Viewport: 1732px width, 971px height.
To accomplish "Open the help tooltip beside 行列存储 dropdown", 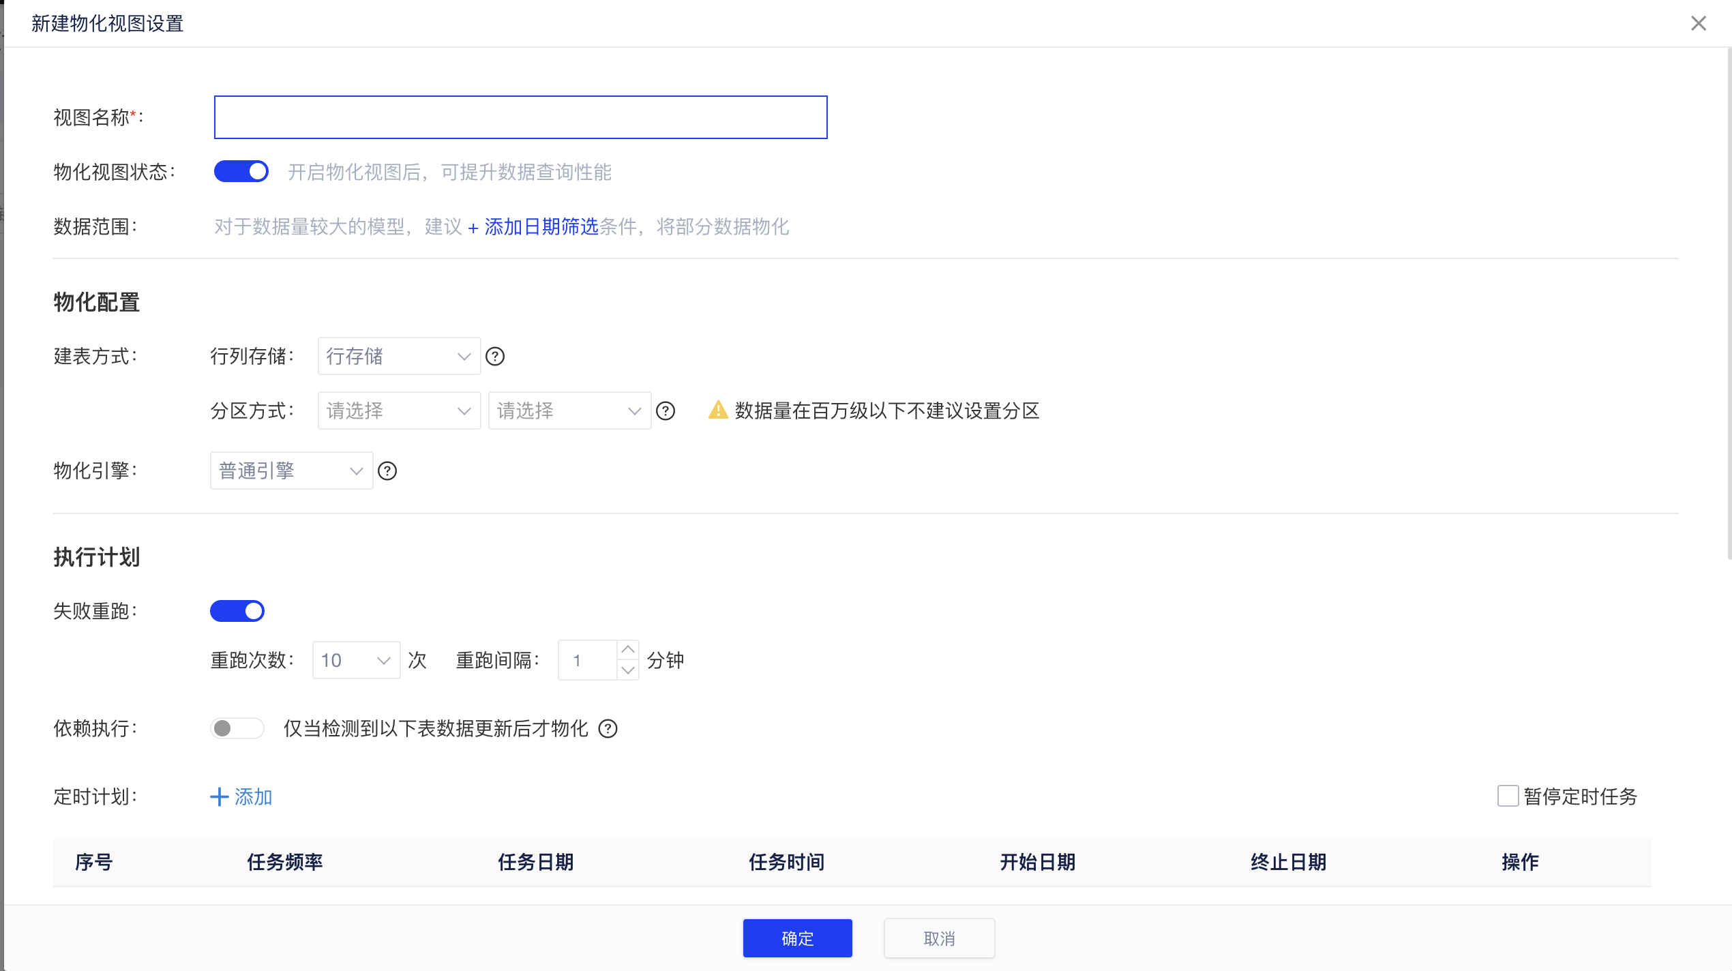I will pyautogui.click(x=496, y=356).
